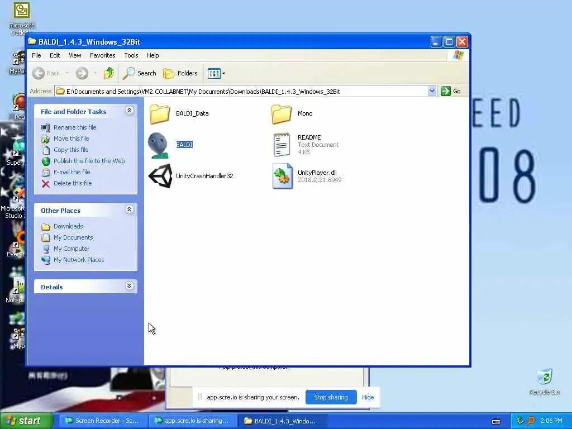Click Stop sharing button
572x429 pixels.
tap(331, 397)
